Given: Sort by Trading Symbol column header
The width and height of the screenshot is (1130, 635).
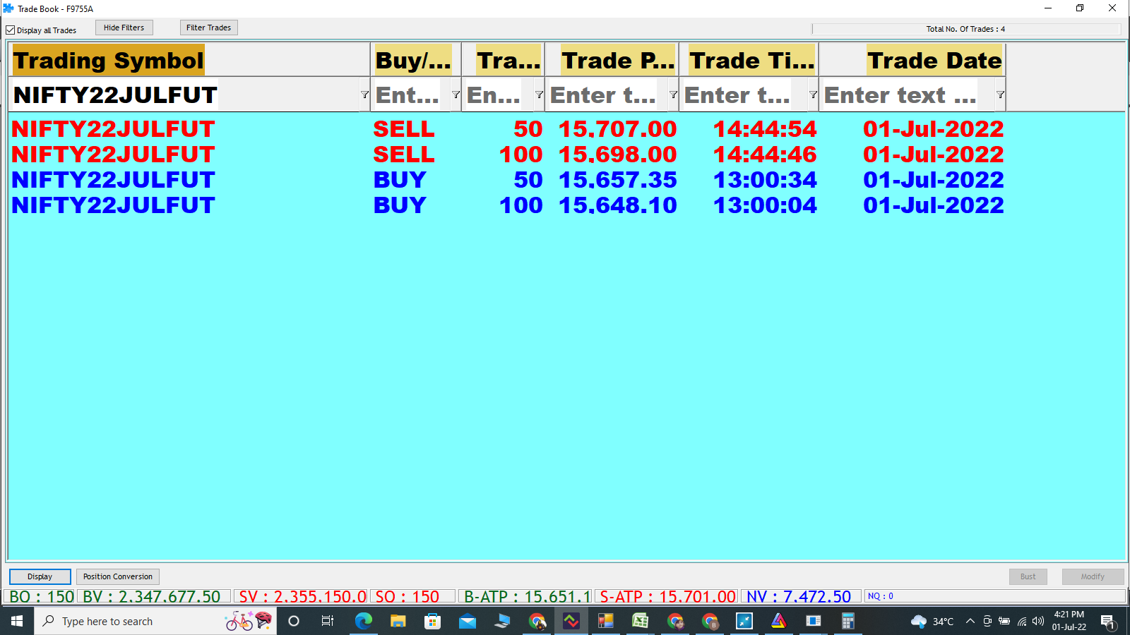Looking at the screenshot, I should [189, 60].
